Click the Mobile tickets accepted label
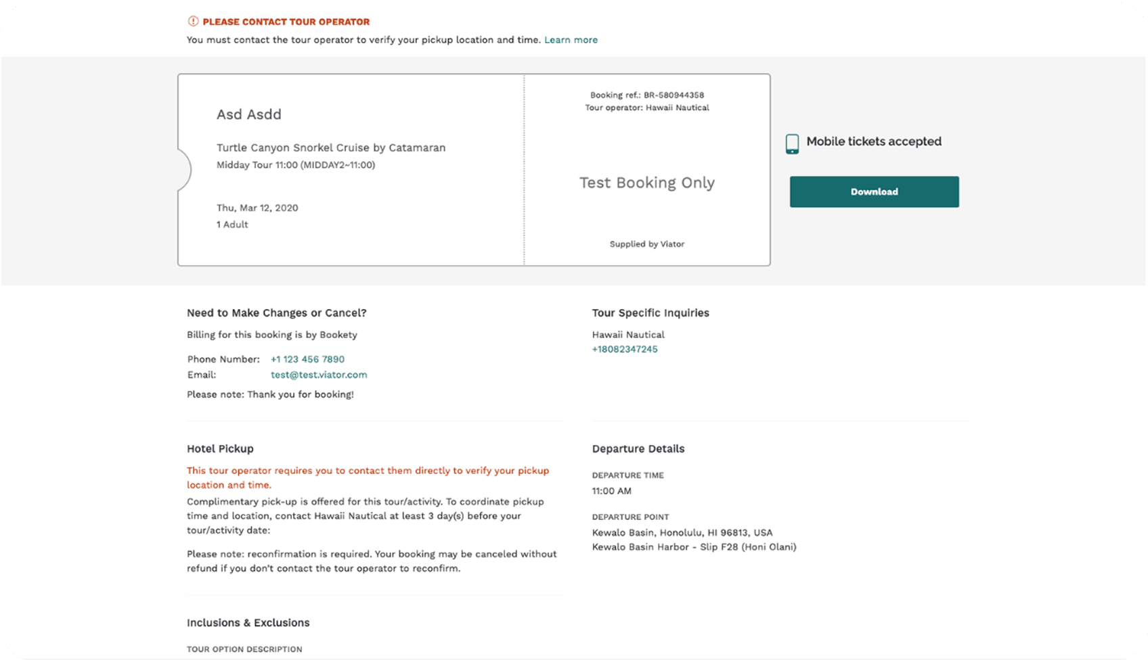 pyautogui.click(x=874, y=141)
